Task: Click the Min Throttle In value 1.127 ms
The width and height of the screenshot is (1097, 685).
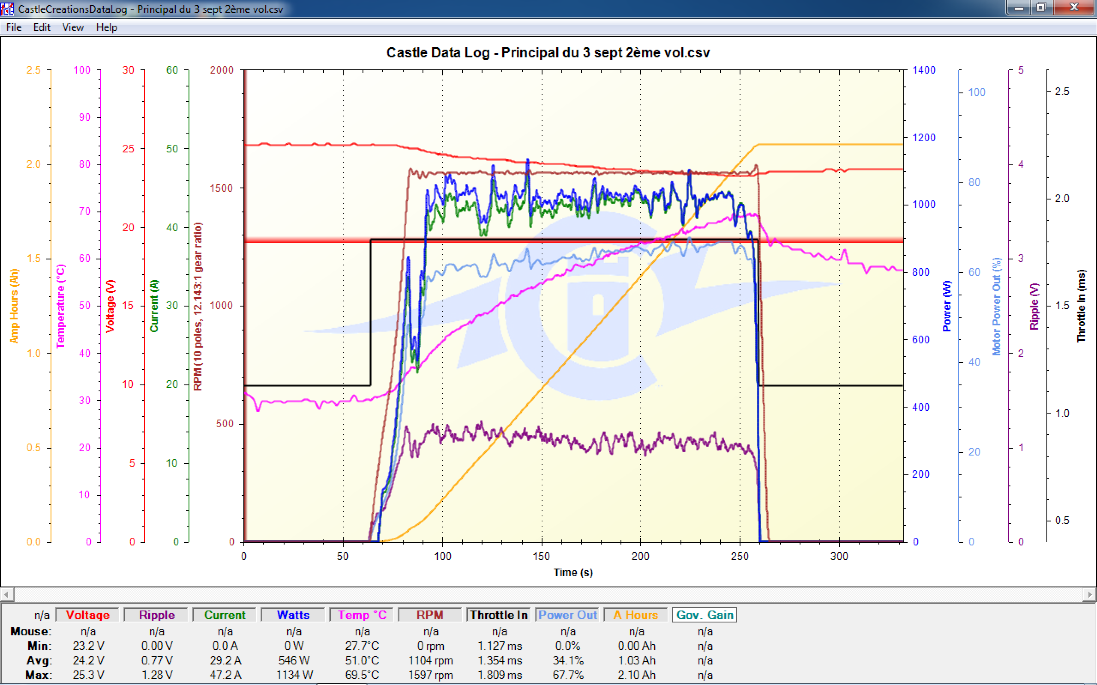Action: pyautogui.click(x=500, y=646)
